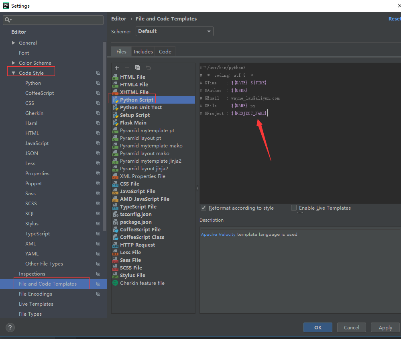This screenshot has height=339, width=401.
Task: Select the Gherkin feature file icon
Action: (x=115, y=283)
